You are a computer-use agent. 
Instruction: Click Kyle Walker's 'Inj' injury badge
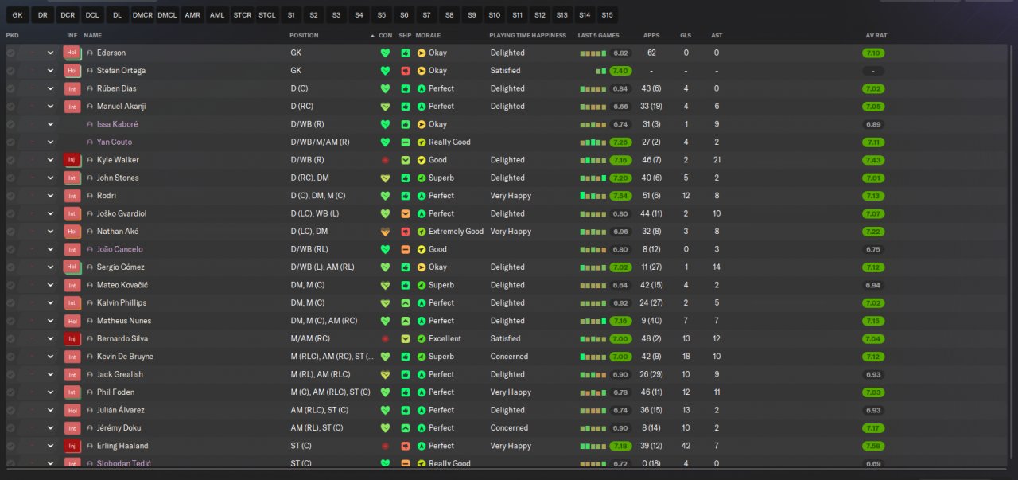(72, 160)
